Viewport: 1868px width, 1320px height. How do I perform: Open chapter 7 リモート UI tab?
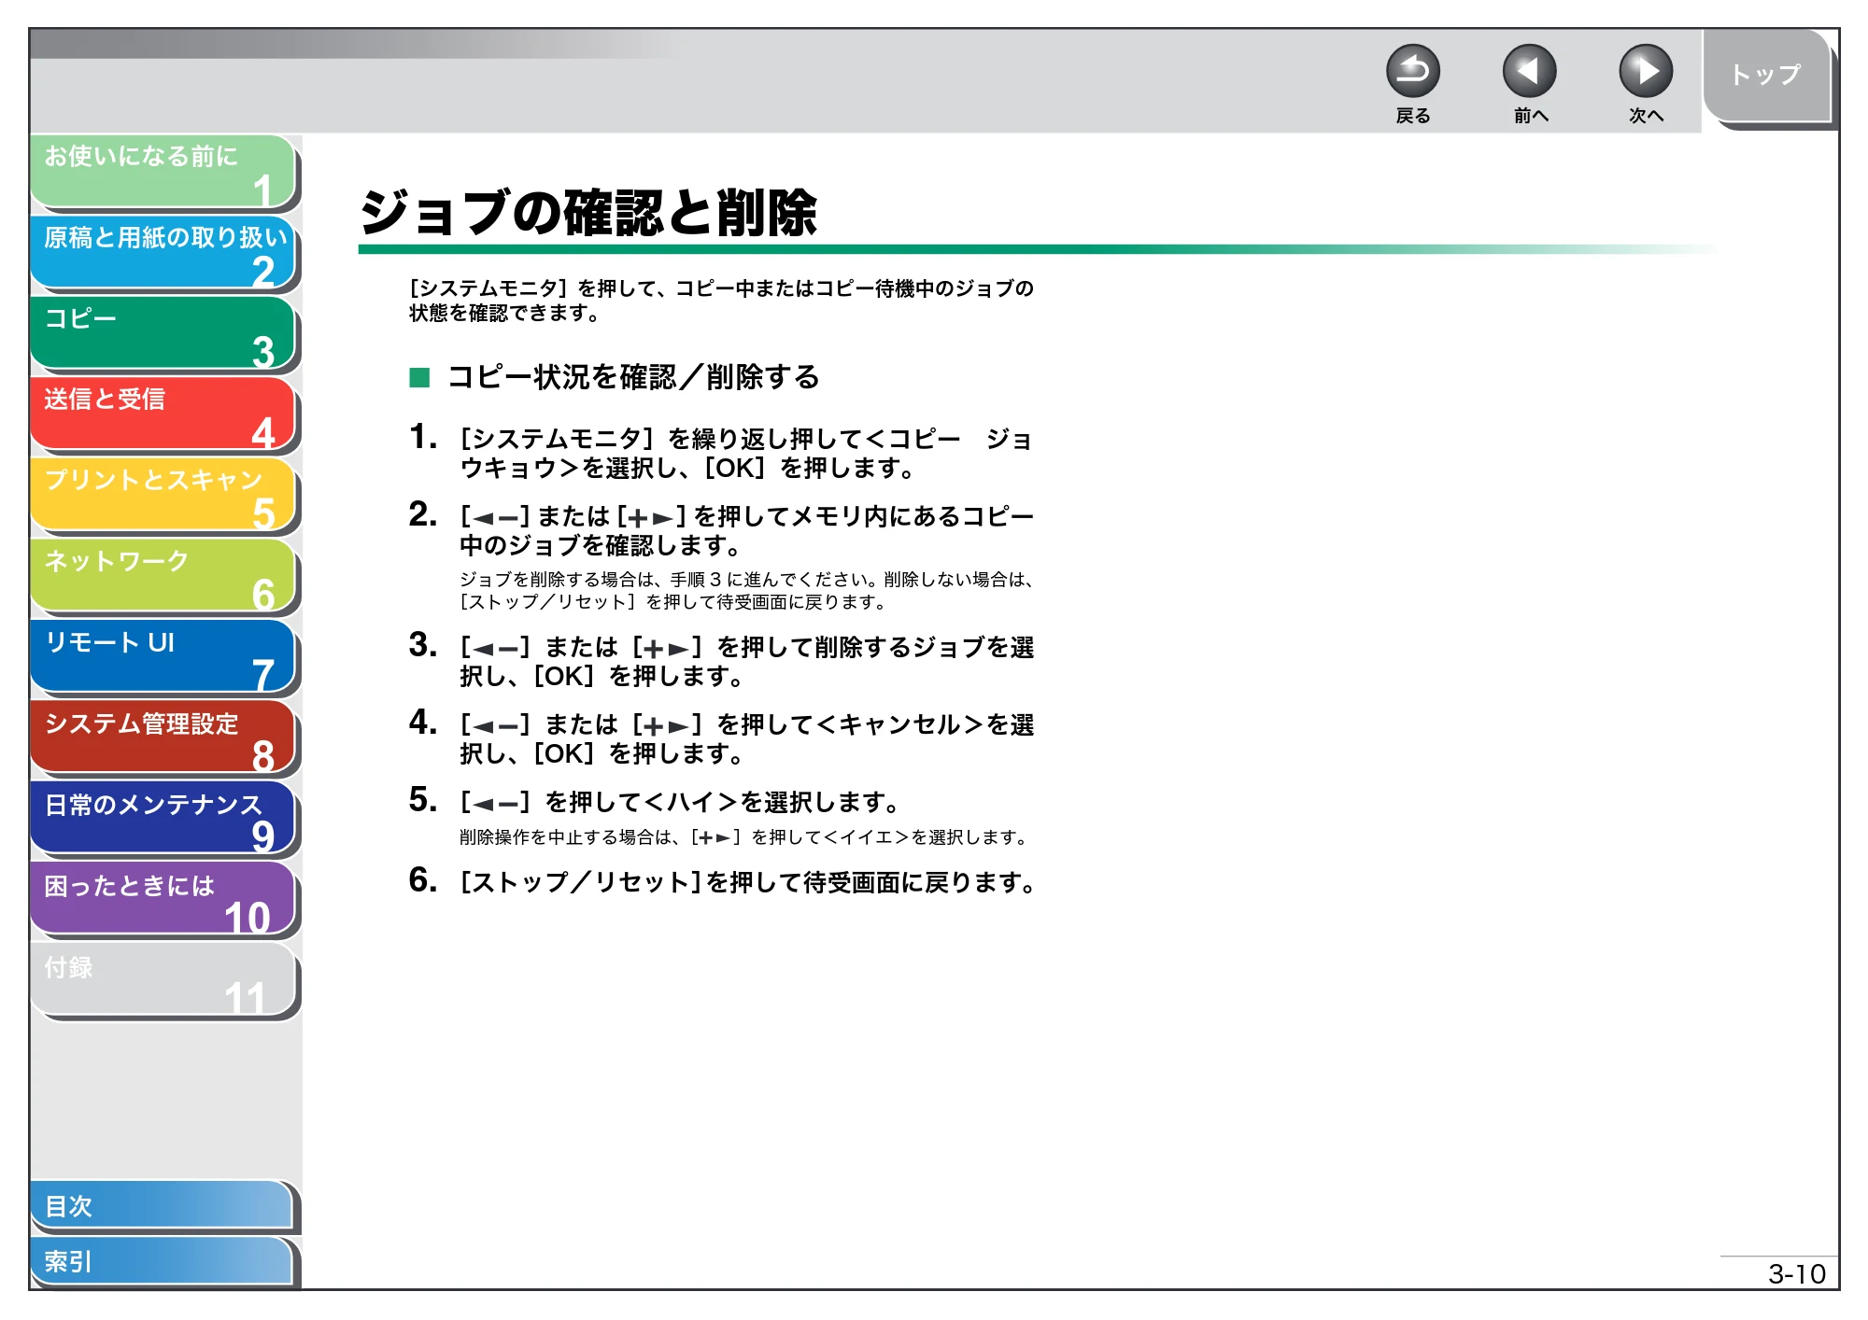pos(163,657)
